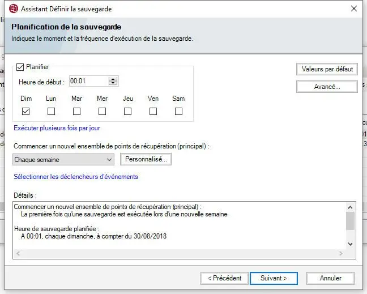
Task: Enable the Jeu day checkbox
Action: 127,111
